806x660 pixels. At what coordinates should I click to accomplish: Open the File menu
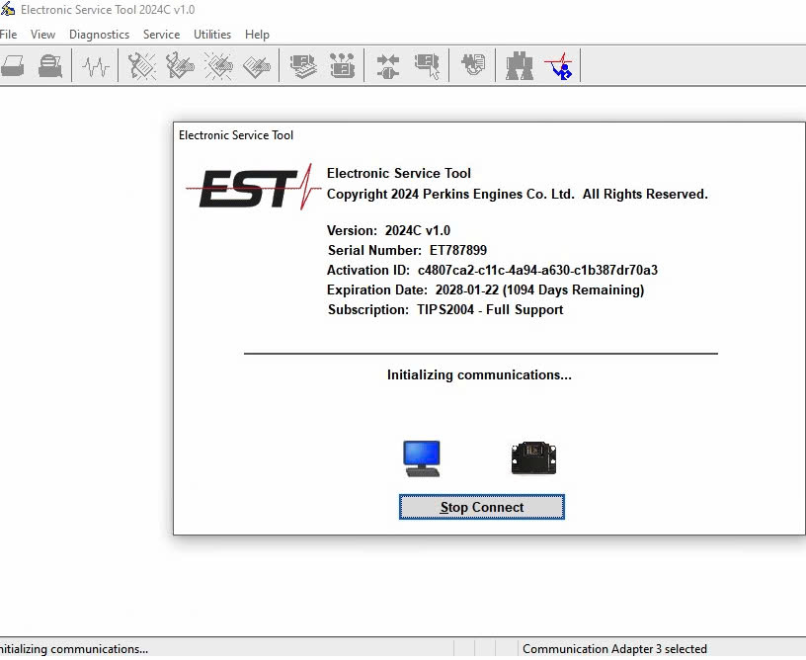[8, 35]
